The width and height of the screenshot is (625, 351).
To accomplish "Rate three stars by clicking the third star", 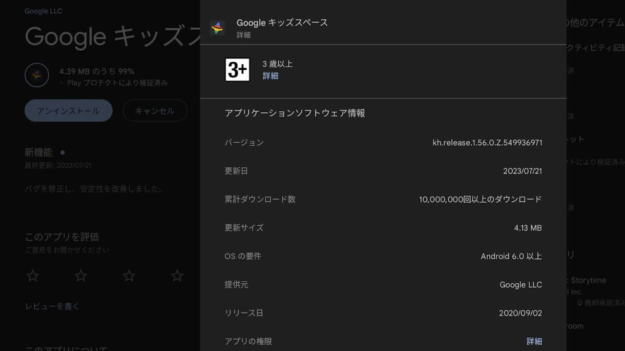I will 128,275.
